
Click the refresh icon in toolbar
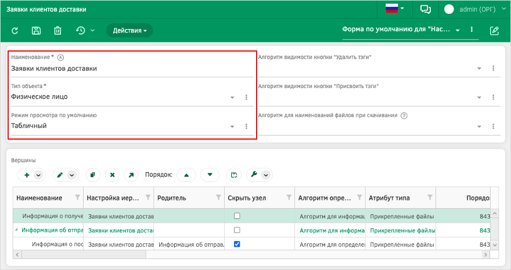pyautogui.click(x=15, y=31)
